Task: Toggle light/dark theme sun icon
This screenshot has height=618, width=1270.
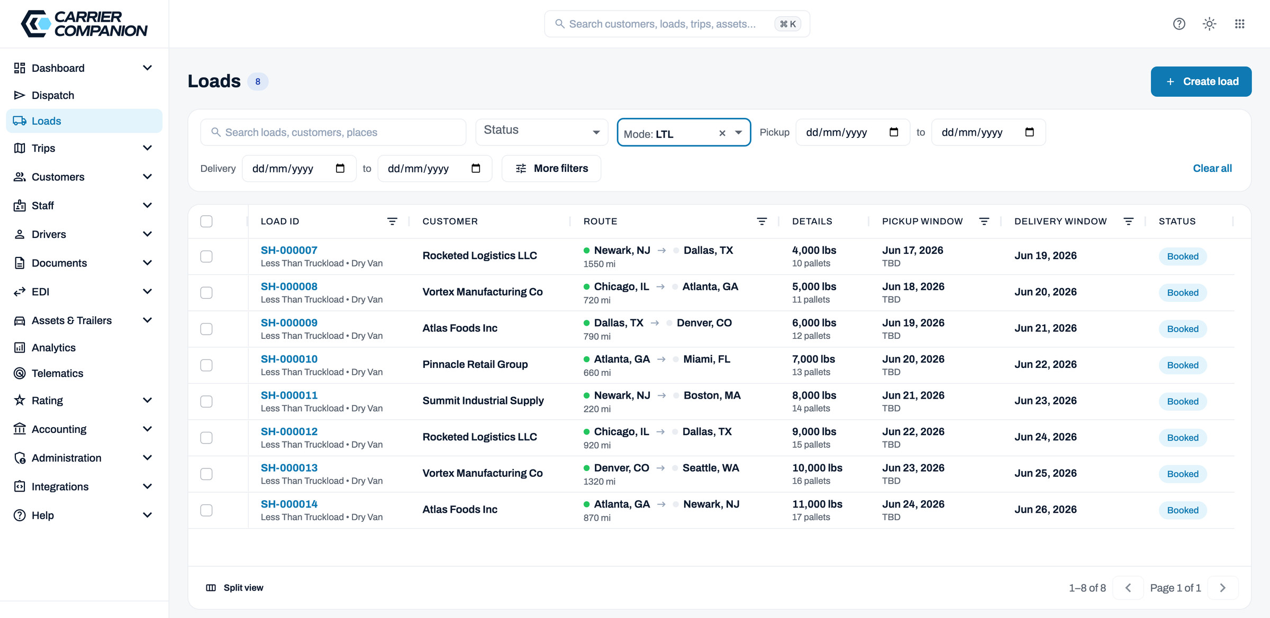Action: click(1209, 24)
